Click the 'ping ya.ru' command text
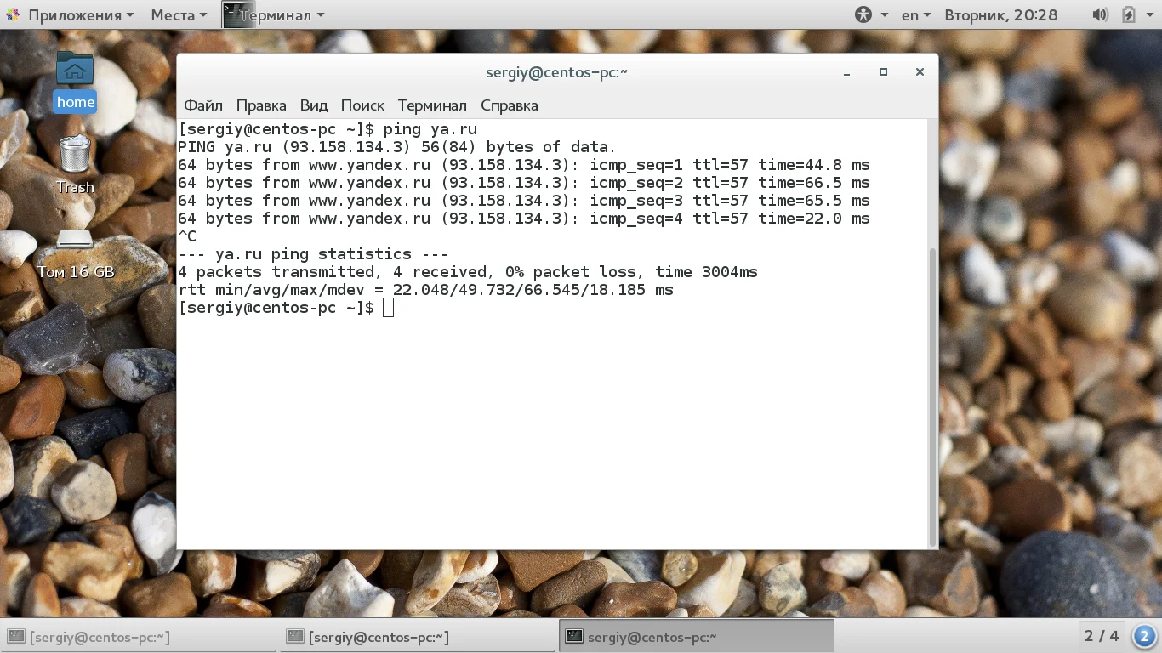The width and height of the screenshot is (1162, 653). pos(430,129)
